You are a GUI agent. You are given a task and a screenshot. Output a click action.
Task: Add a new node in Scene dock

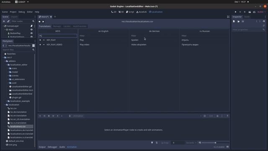tap(4, 21)
